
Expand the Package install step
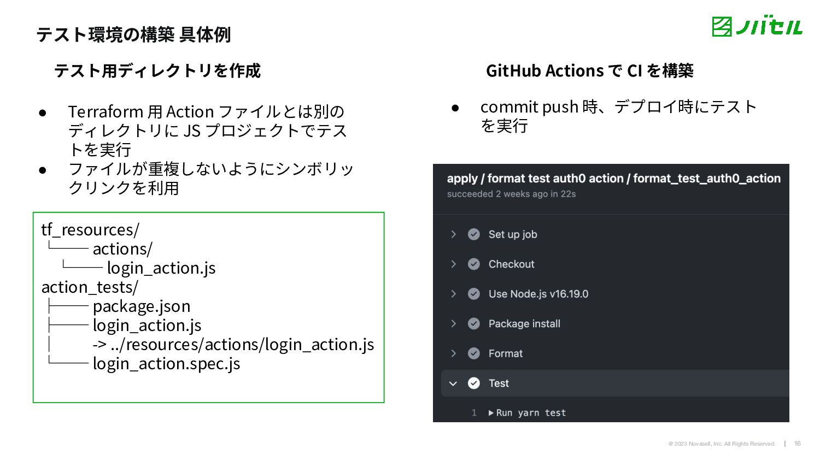453,324
